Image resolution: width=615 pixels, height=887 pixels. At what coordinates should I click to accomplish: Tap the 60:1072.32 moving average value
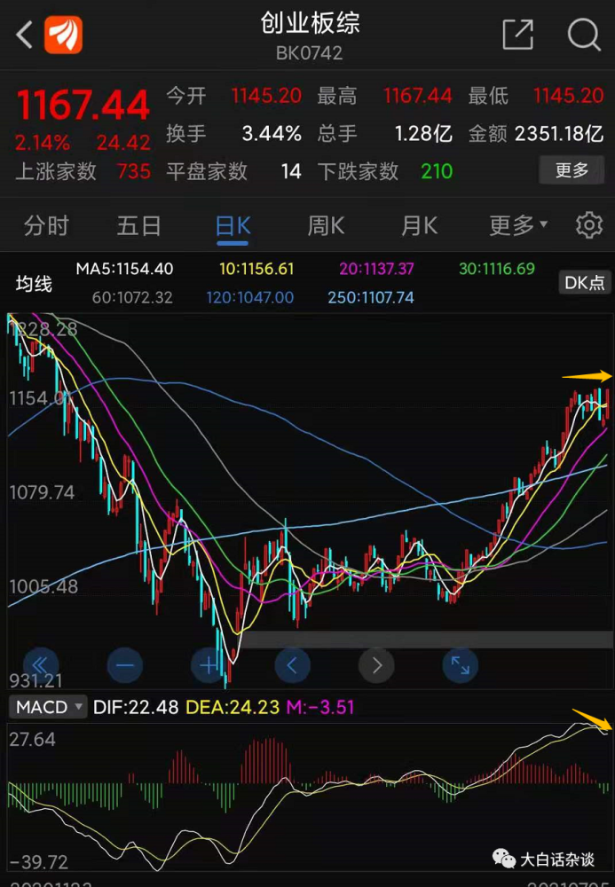coord(132,297)
